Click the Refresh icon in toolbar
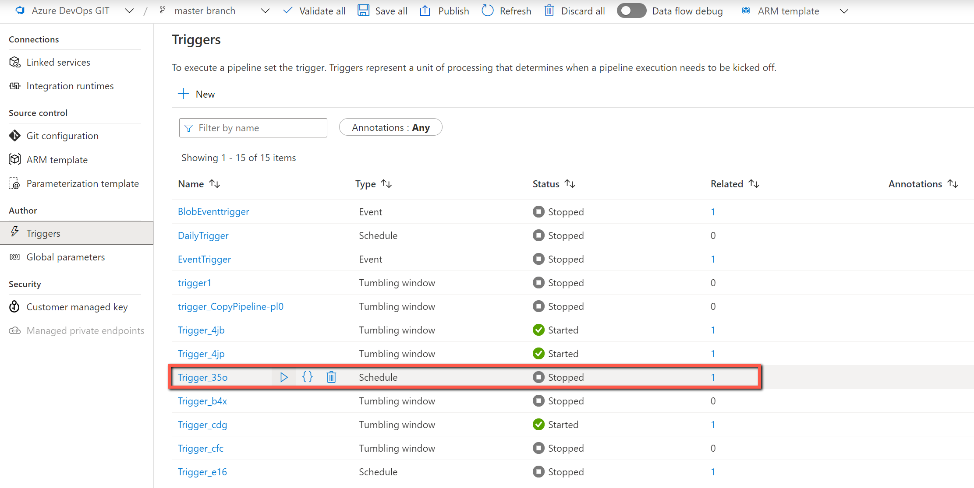 (x=488, y=11)
